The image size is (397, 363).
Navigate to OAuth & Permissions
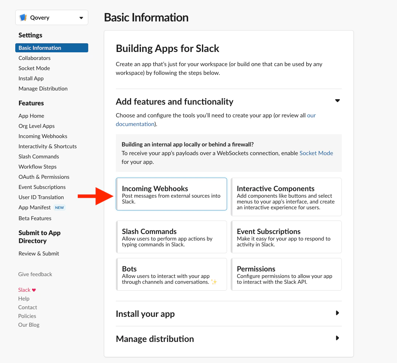click(x=44, y=177)
